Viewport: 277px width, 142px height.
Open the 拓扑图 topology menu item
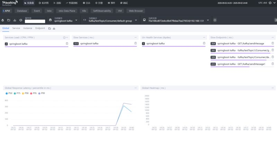pos(44,3)
